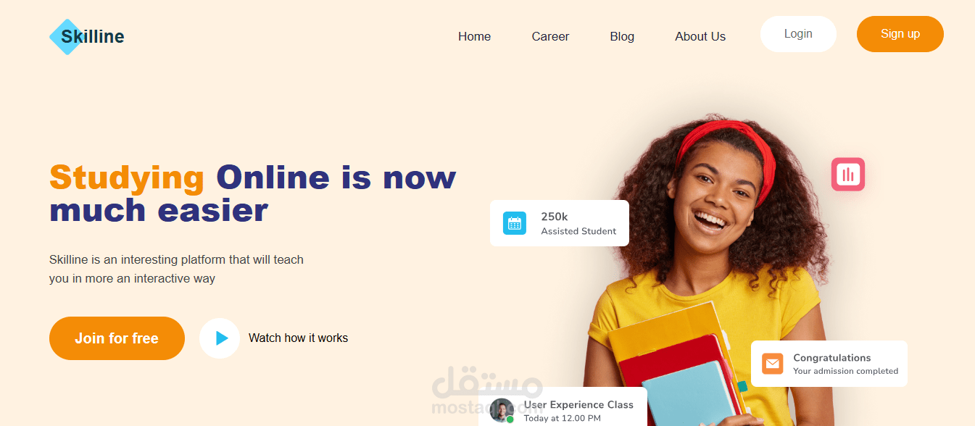Open the Blog menu link
975x426 pixels.
click(622, 36)
